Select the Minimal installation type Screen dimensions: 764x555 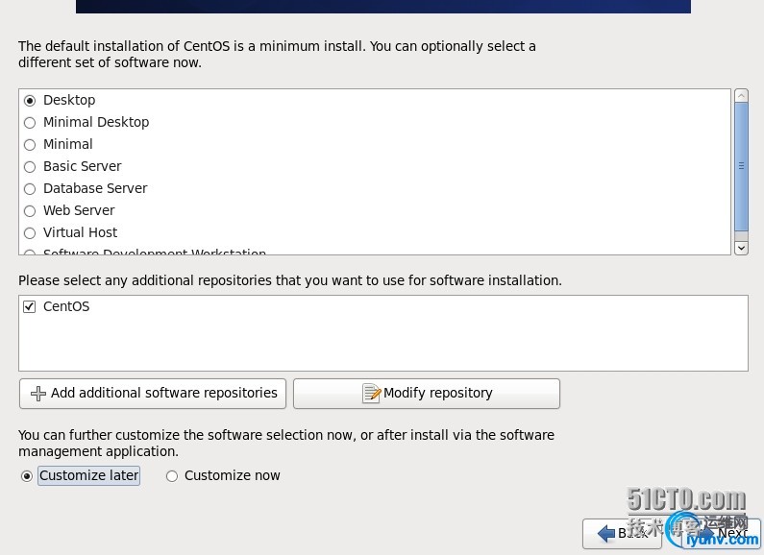[30, 145]
